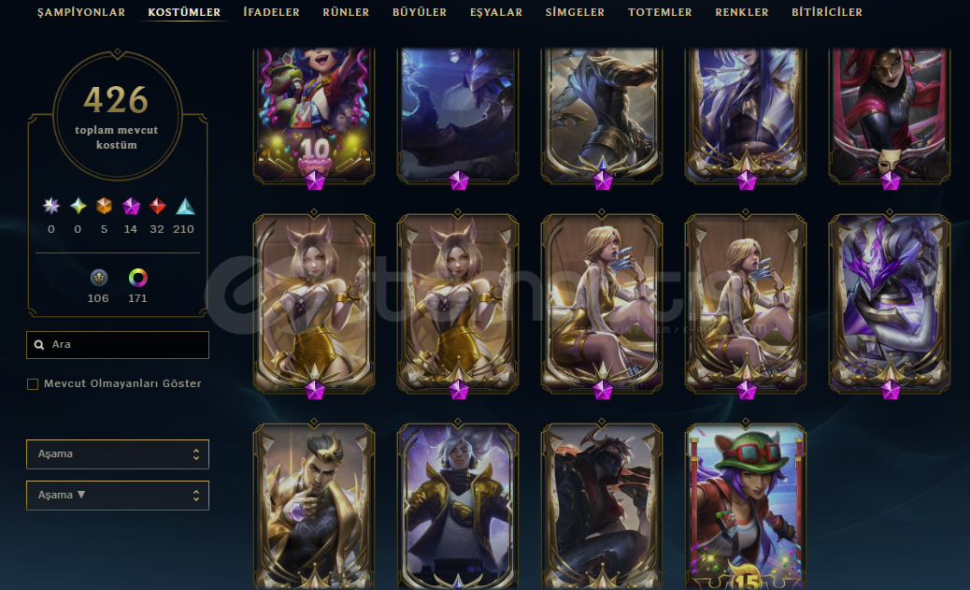Click the red Mythic gem tier icon
This screenshot has width=970, height=590.
click(x=157, y=206)
